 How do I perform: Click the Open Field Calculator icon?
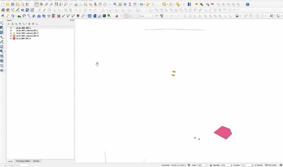(120, 4)
